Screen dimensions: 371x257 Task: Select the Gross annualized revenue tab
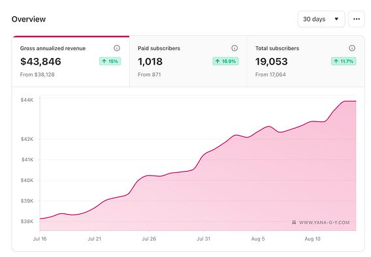pyautogui.click(x=71, y=61)
